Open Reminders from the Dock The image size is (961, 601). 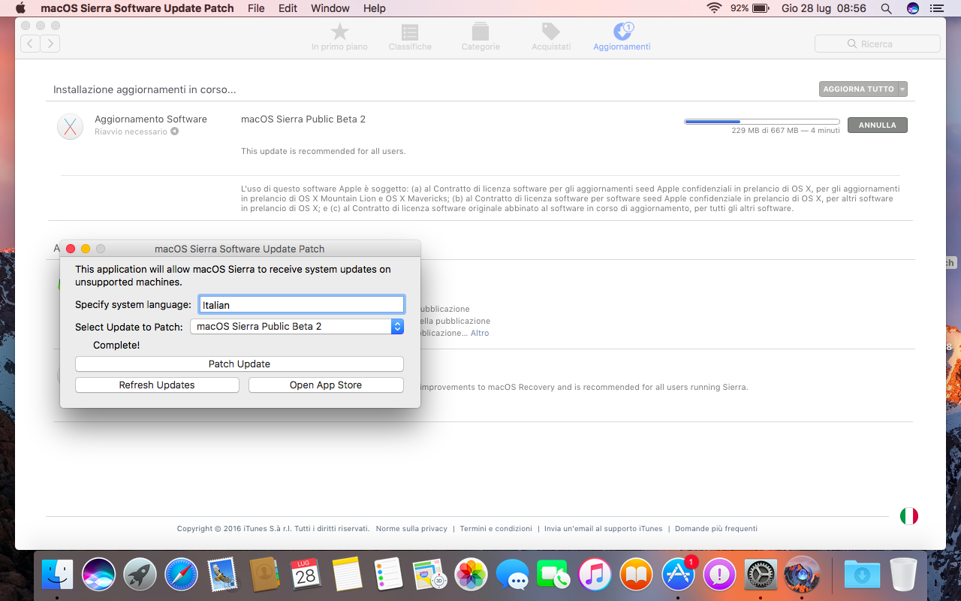pyautogui.click(x=388, y=575)
